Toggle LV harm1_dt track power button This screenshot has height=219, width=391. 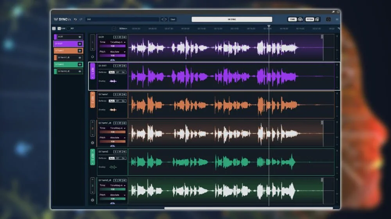pyautogui.click(x=93, y=143)
